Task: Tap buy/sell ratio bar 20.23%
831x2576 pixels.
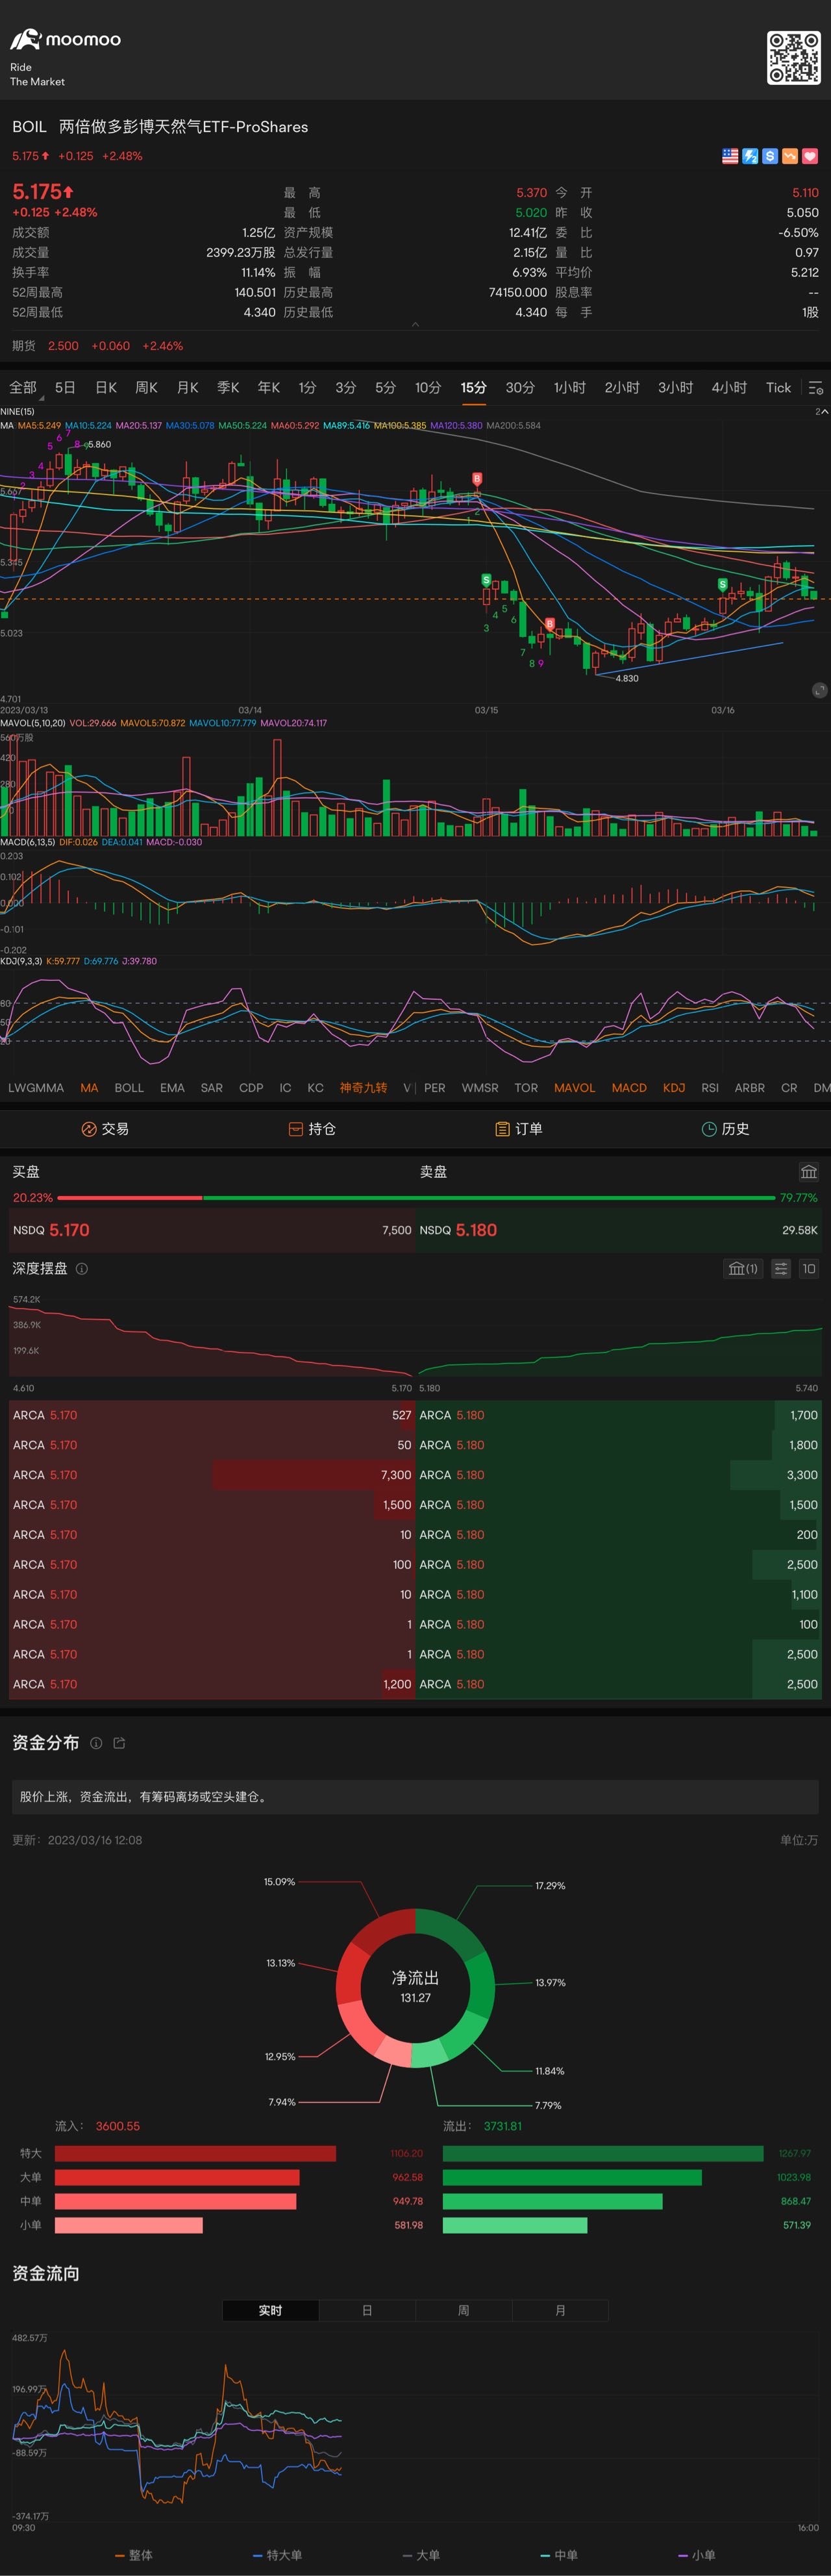Action: tap(130, 1197)
